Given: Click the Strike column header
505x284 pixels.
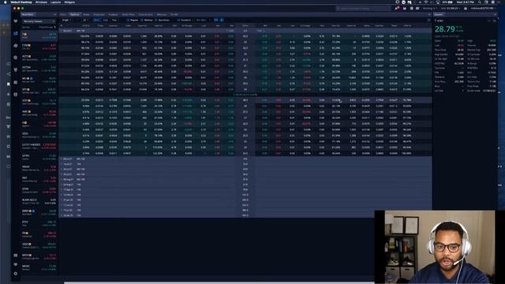Looking at the screenshot, I should (245, 25).
